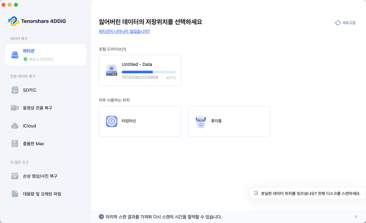Screen dimensions: 366x223
Task: Open the 동영상 전용 복구 camera icon
Action: [x=15, y=108]
